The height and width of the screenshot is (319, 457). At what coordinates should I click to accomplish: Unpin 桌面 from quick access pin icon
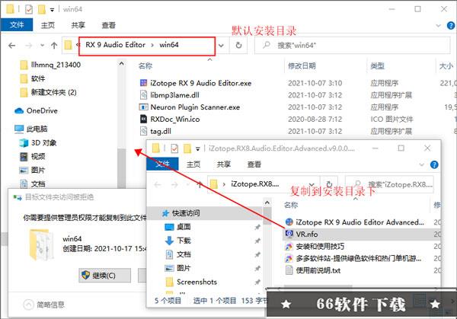click(257, 227)
